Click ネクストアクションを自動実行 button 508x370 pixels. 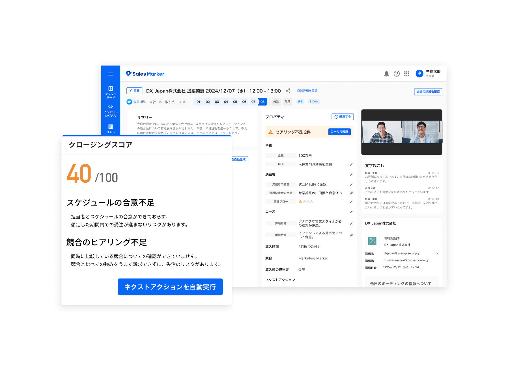click(x=170, y=287)
